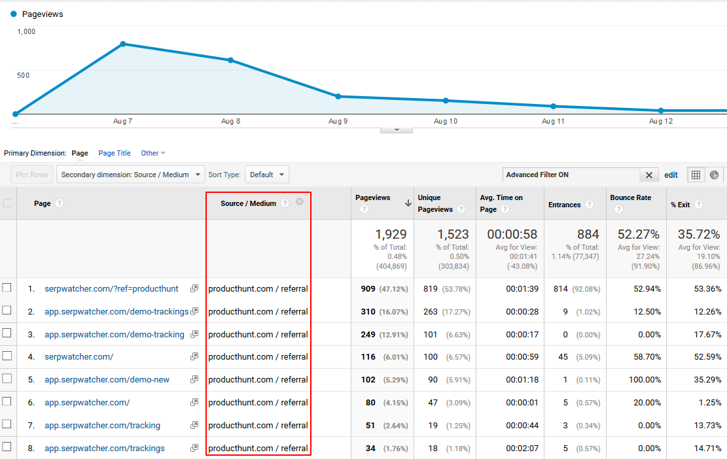Viewport: 727px width, 459px height.
Task: Select Page Title primary dimension
Action: 115,153
